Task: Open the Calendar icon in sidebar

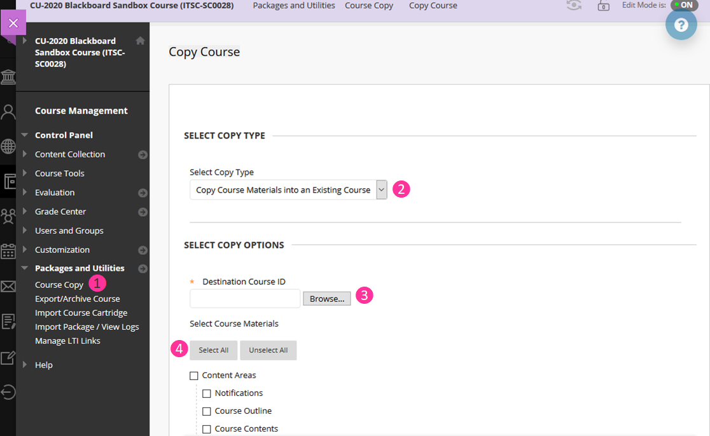Action: [8, 251]
